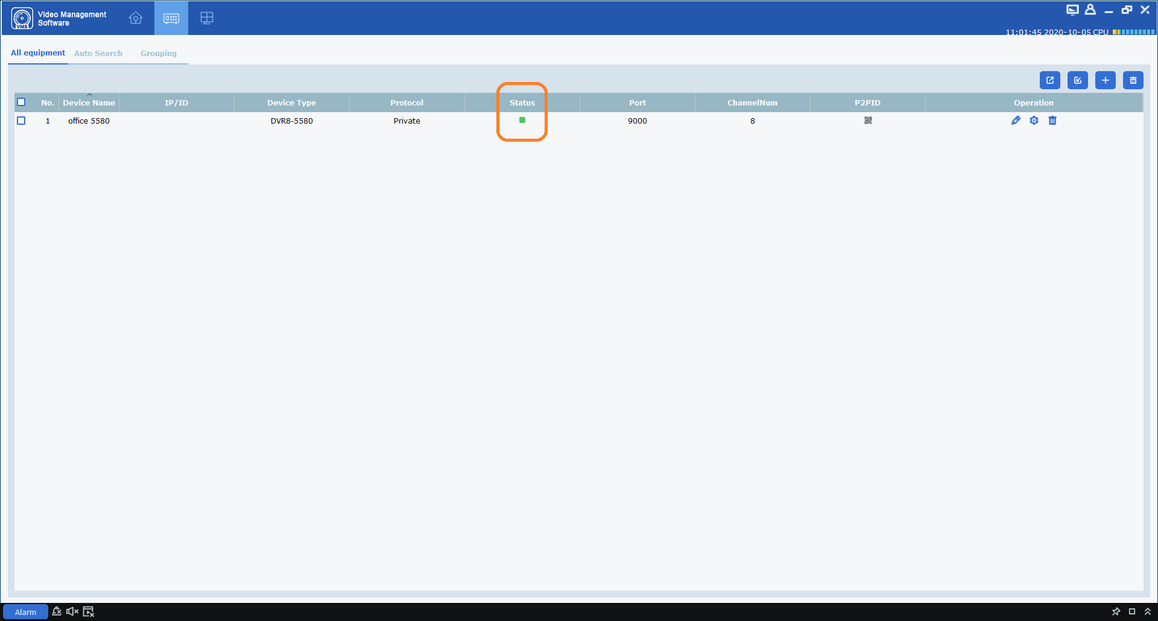Switch to the Auto Search tab
Image resolution: width=1158 pixels, height=621 pixels.
click(98, 53)
